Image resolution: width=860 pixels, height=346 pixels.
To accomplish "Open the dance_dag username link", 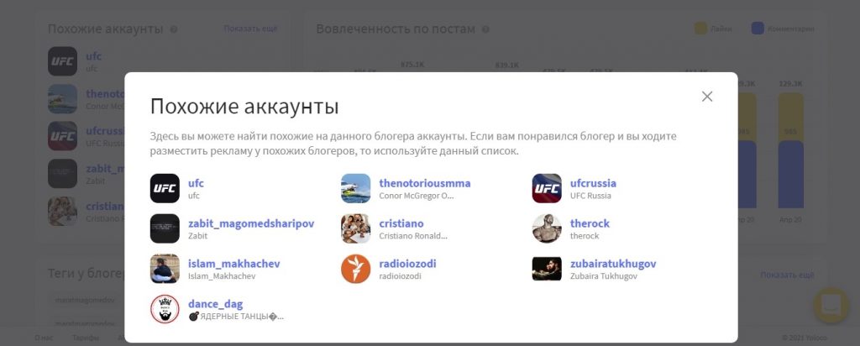I will (215, 304).
